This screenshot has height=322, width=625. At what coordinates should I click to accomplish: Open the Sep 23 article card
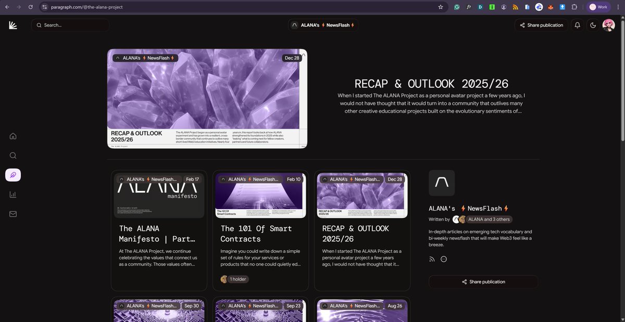coord(260,310)
